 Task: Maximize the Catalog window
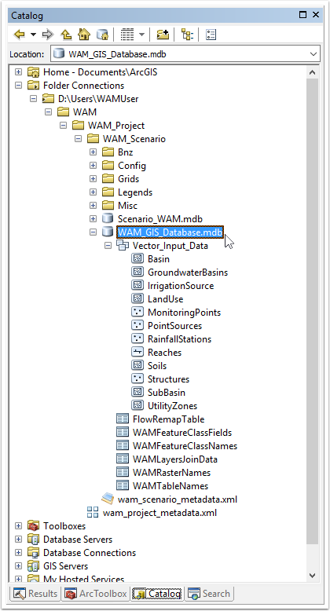(302, 15)
